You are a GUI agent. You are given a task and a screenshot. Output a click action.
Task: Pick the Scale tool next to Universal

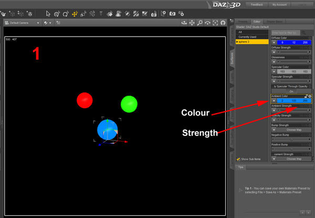click(x=83, y=14)
